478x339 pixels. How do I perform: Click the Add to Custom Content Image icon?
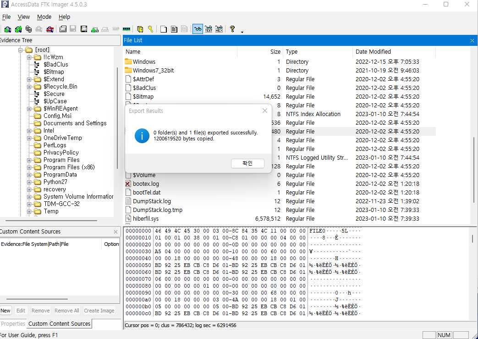pos(94,29)
